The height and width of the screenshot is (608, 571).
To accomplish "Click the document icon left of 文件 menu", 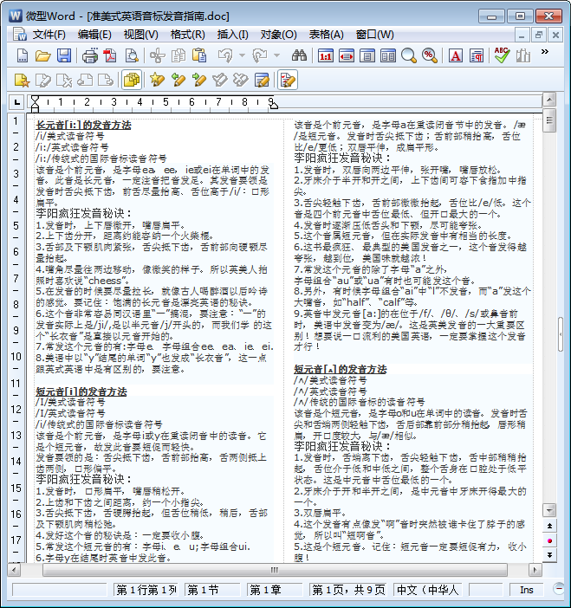I will pyautogui.click(x=19, y=35).
